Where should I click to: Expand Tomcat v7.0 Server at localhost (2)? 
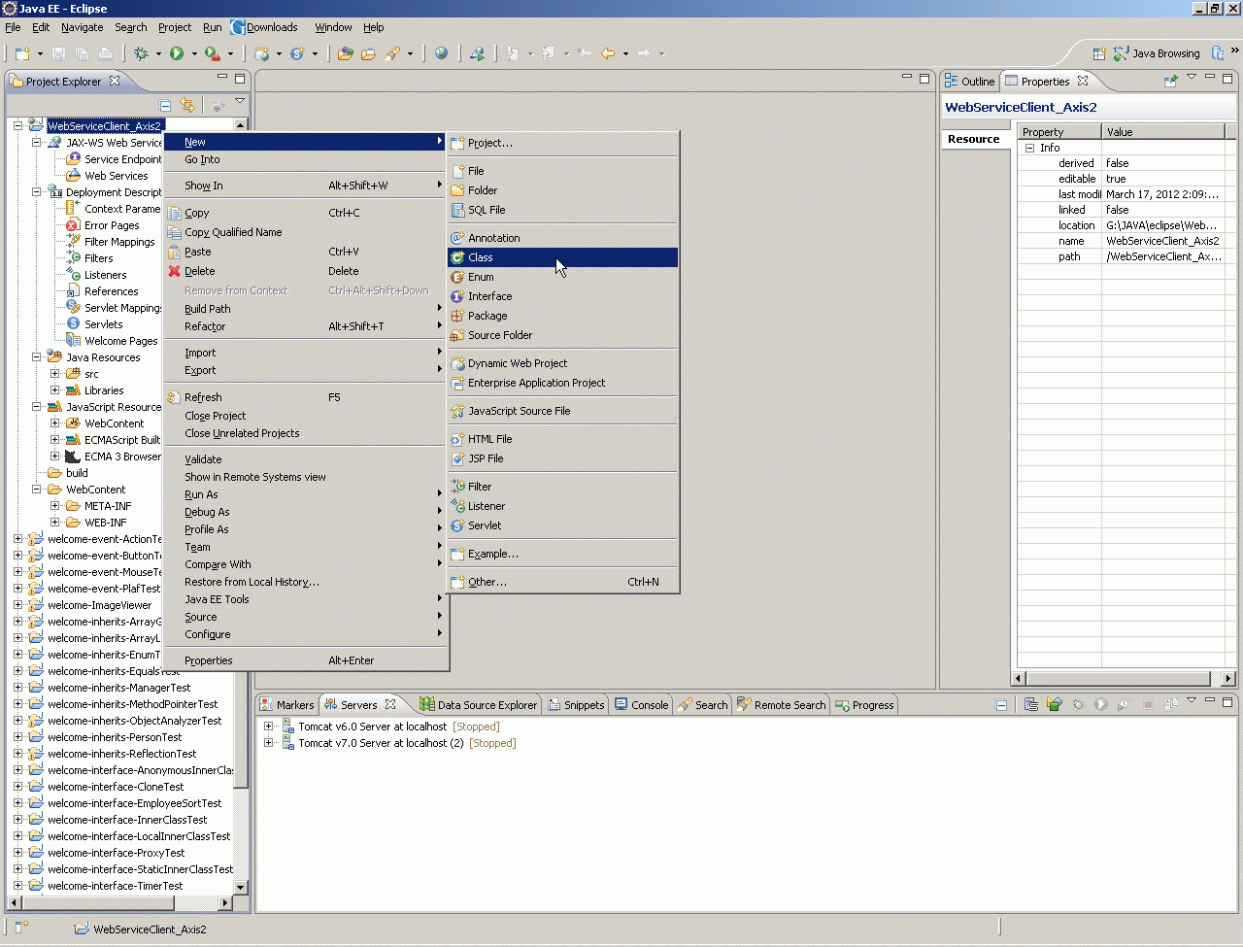click(269, 743)
